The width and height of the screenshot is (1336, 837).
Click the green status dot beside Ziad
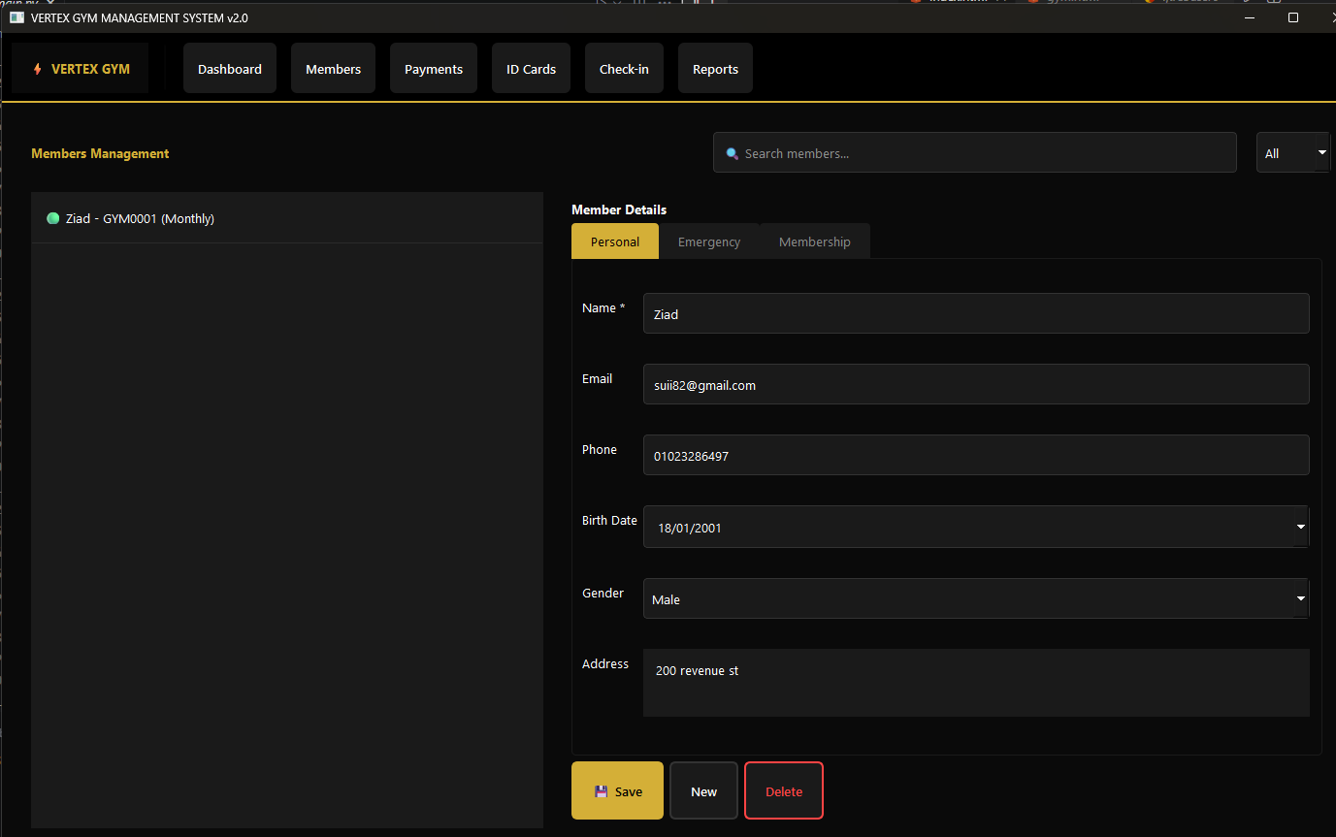coord(53,218)
